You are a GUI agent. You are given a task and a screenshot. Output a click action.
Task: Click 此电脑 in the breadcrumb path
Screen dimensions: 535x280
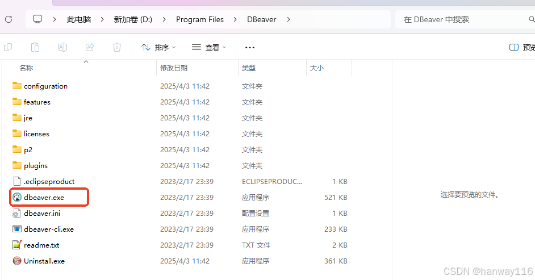pyautogui.click(x=79, y=19)
